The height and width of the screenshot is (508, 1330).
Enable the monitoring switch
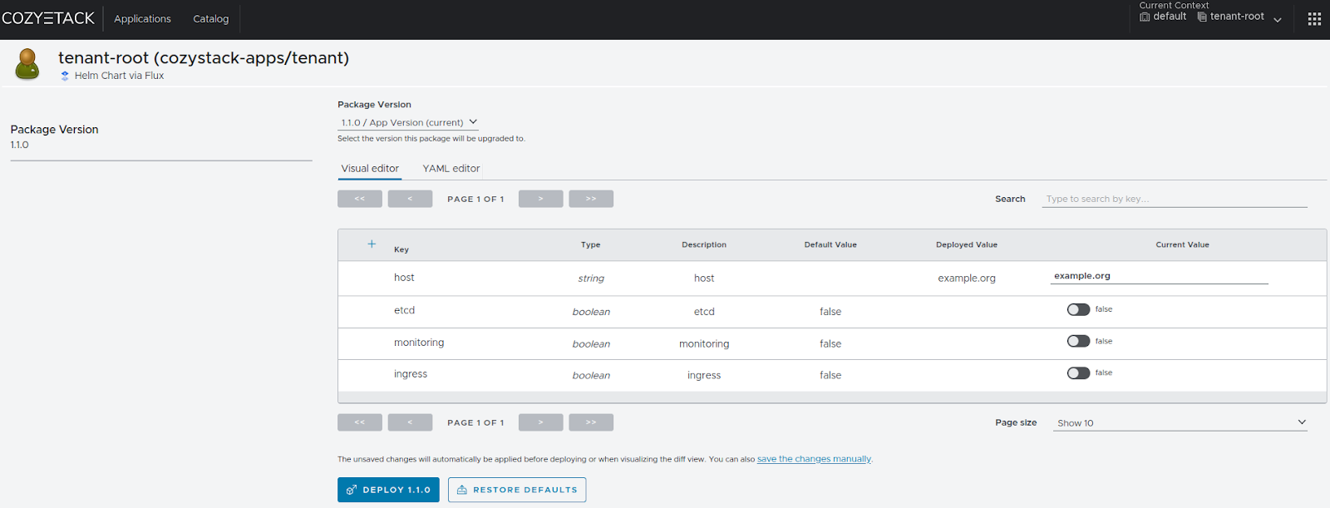[x=1078, y=341]
